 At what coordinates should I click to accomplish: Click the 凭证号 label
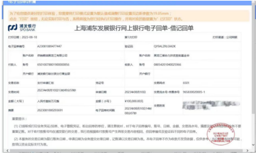point(100,83)
